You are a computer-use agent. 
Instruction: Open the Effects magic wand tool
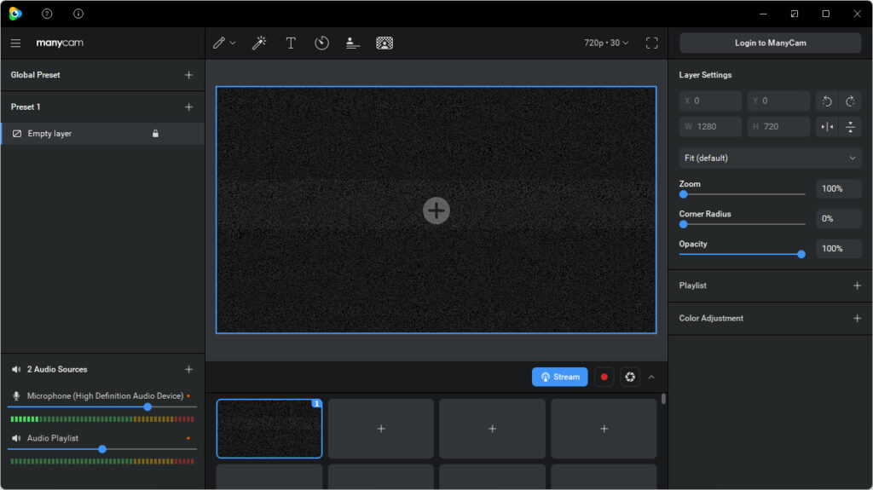[259, 43]
